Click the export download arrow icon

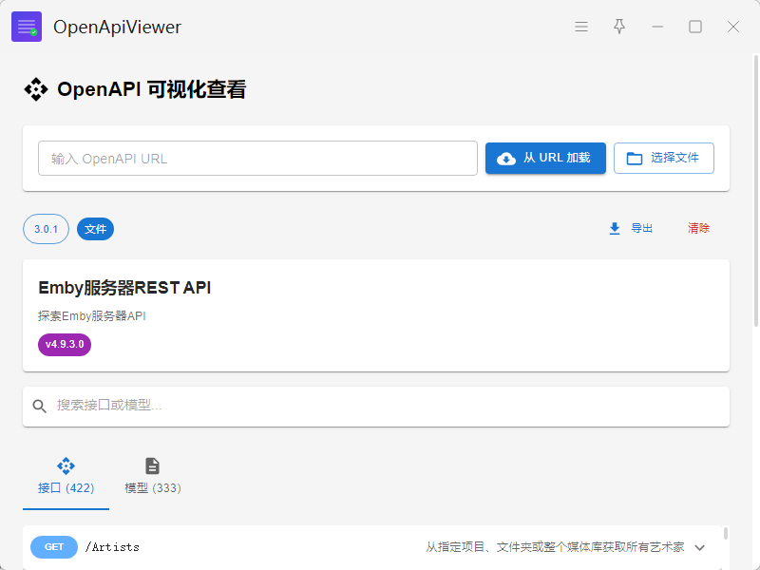tap(615, 228)
